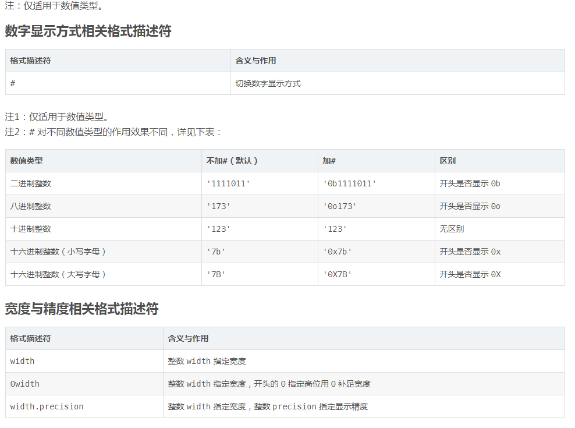Click the 区别 column header
This screenshot has width=575, height=428.
pos(448,161)
